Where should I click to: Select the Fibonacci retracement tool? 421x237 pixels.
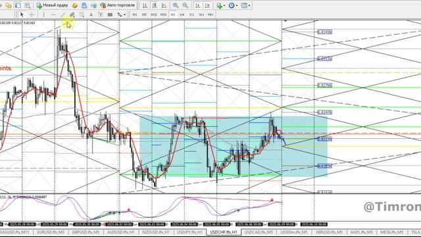click(82, 14)
